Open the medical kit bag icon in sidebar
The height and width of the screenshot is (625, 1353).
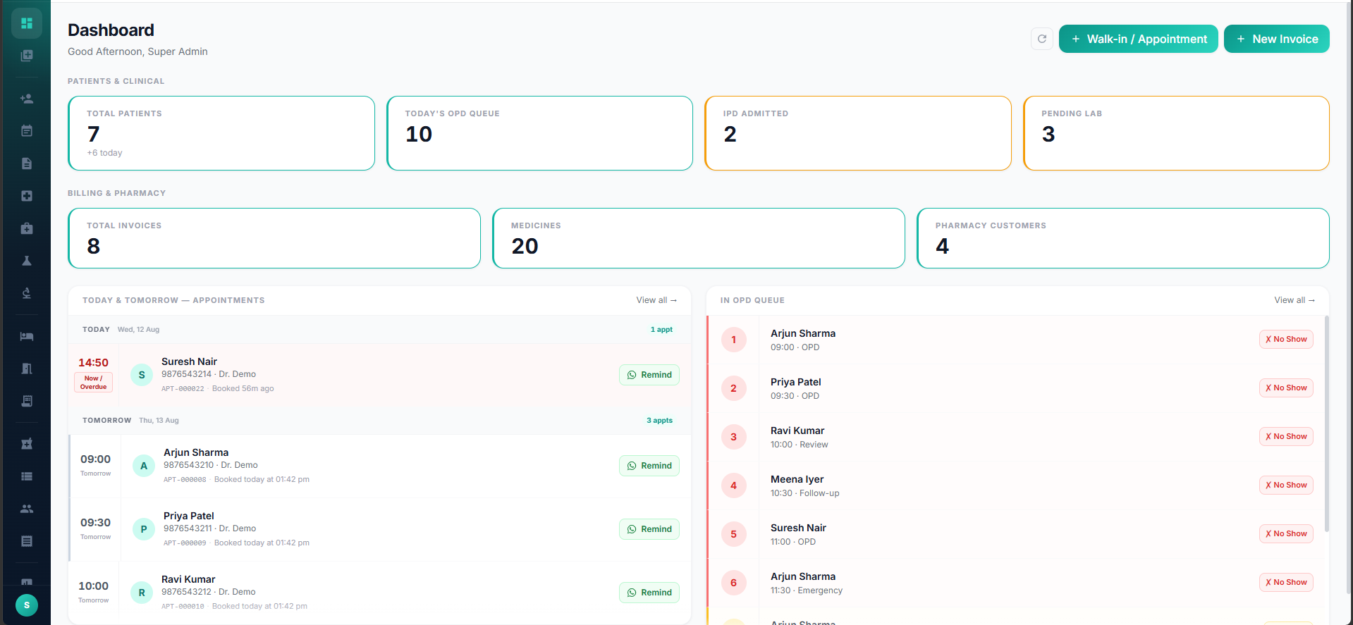[27, 228]
